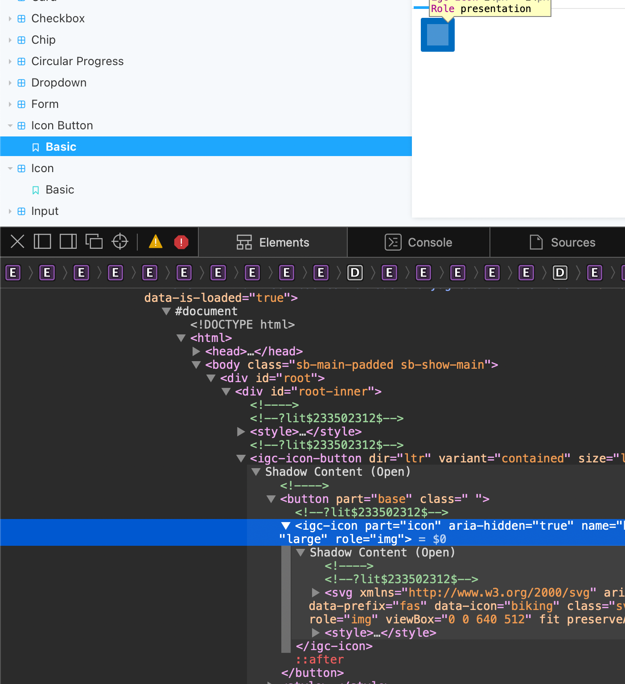Close the Web Inspector with the X

tap(17, 242)
